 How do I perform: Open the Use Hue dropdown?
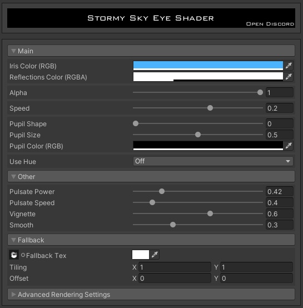213,161
